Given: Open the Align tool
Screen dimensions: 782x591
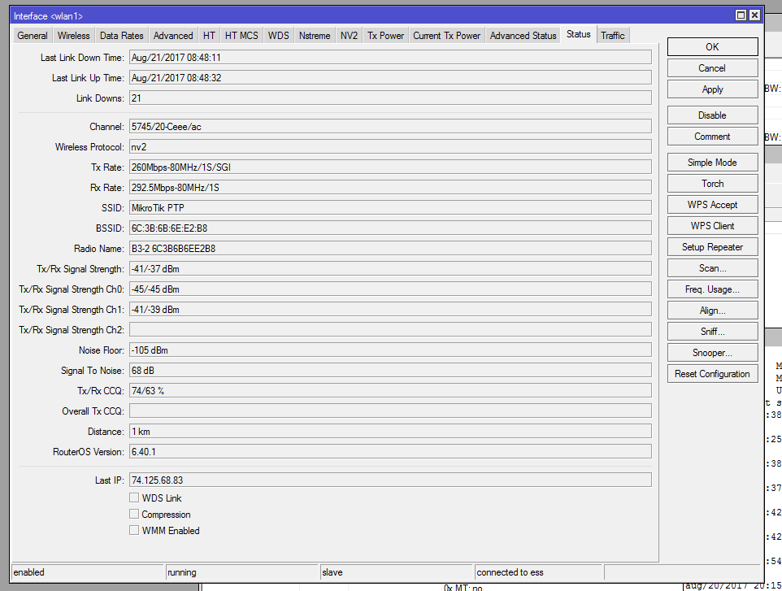Looking at the screenshot, I should tap(712, 310).
